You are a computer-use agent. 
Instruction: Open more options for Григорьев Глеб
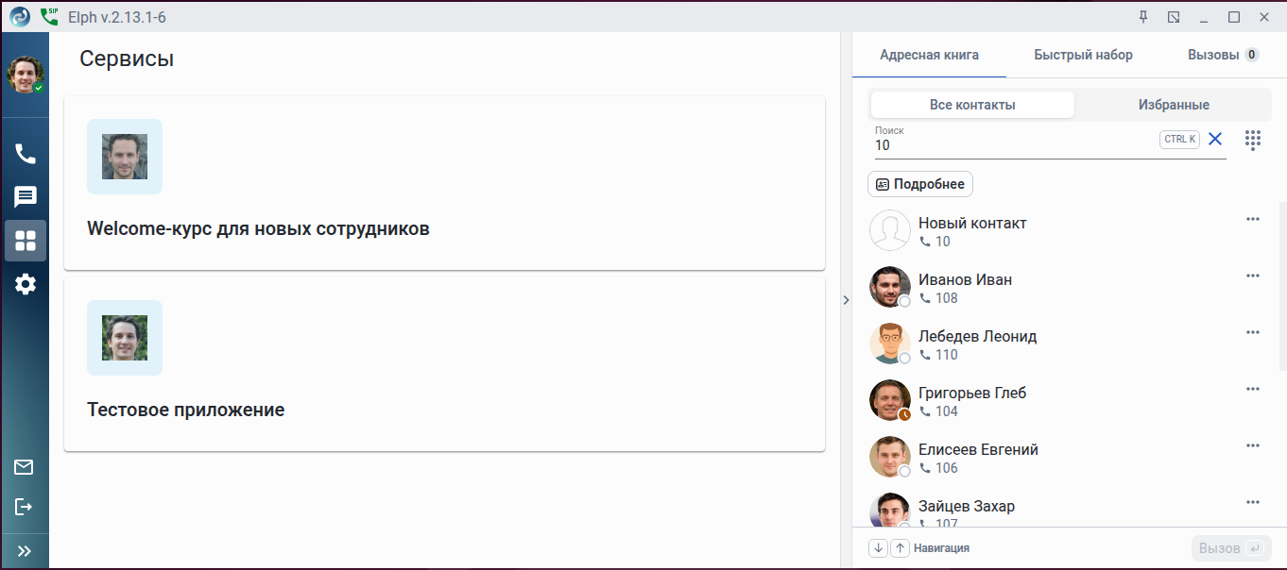pos(1253,389)
